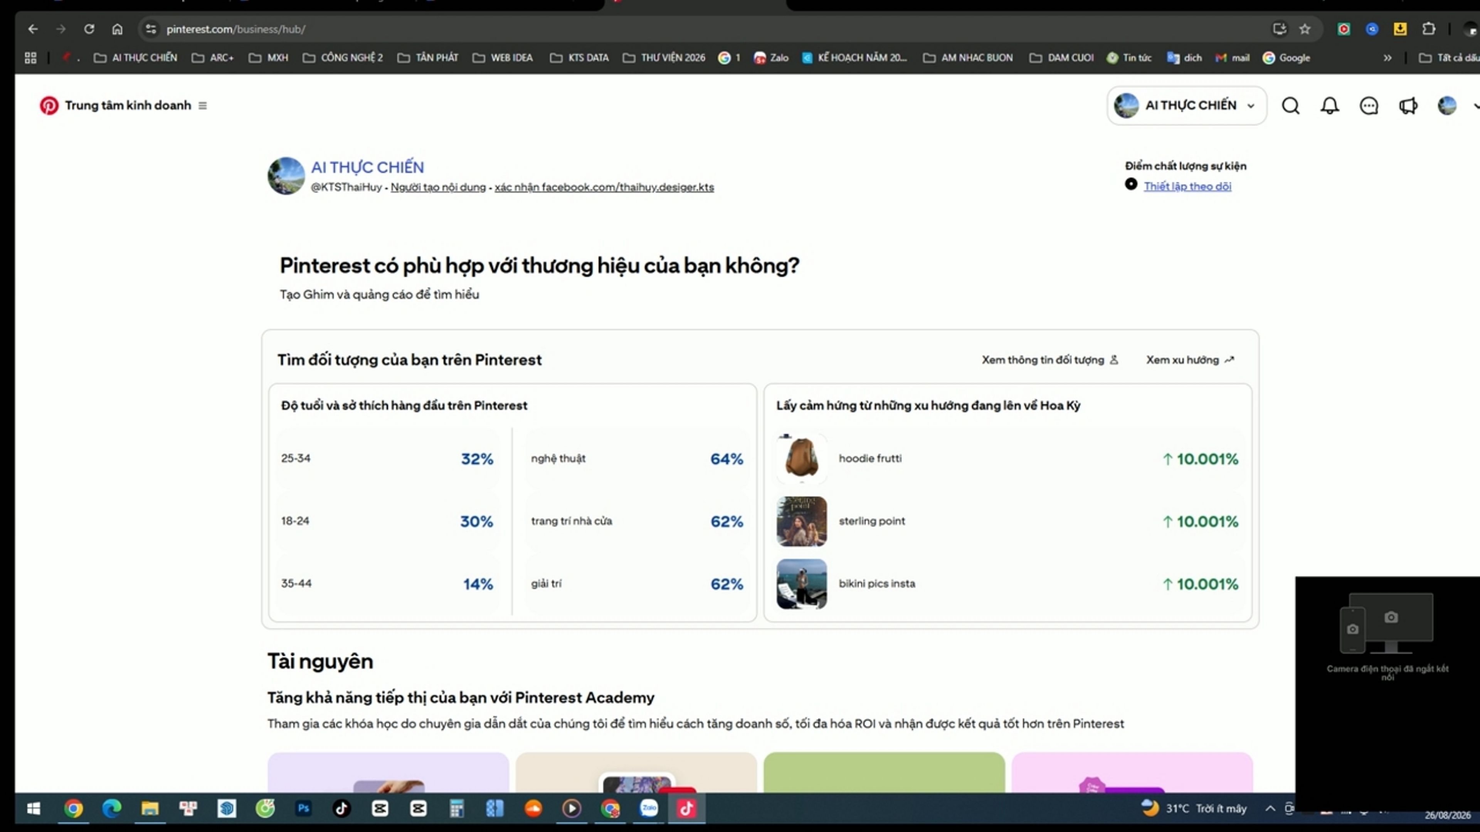Open the mail bookmark
The height and width of the screenshot is (832, 1480).
[x=1233, y=57]
